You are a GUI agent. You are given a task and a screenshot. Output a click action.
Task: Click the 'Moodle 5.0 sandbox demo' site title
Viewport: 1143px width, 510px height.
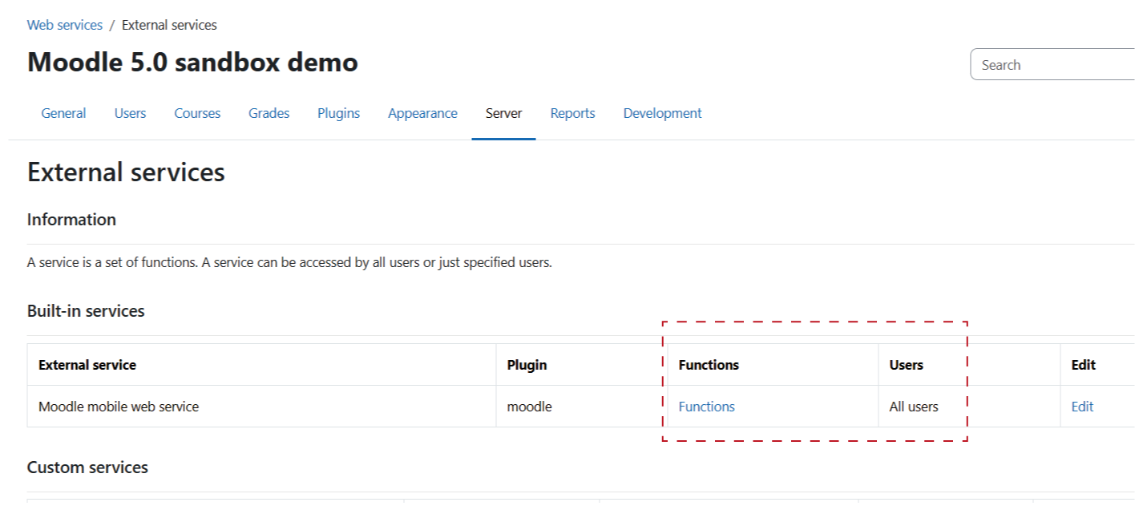192,63
